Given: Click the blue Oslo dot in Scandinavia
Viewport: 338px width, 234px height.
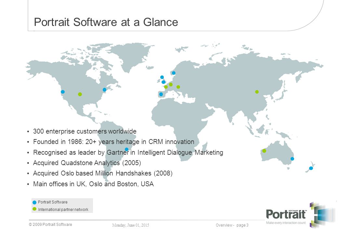Looking at the screenshot, I should [x=174, y=73].
